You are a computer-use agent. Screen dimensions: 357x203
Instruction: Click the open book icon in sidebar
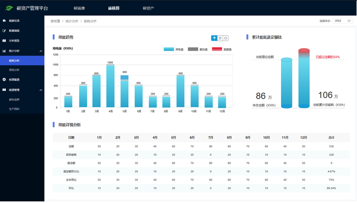click(4, 90)
